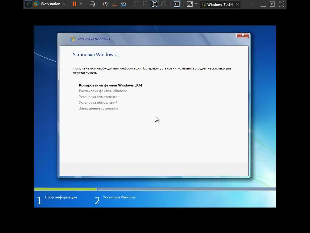Pause the virtual machine

(x=74, y=4)
